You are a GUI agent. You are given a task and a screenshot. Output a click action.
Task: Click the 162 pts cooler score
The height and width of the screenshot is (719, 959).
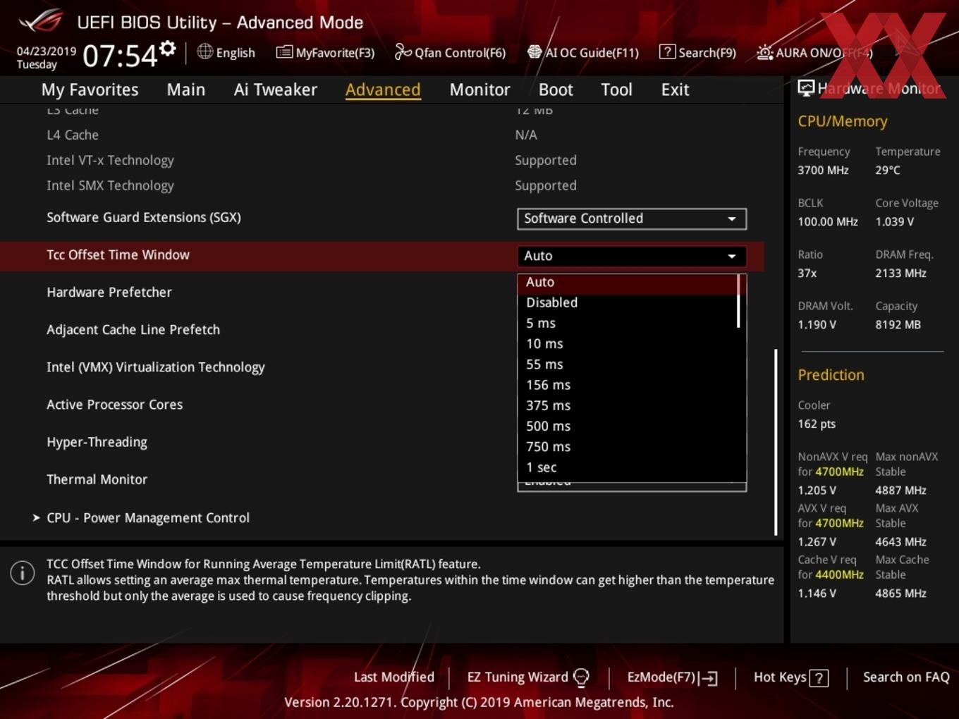click(817, 424)
